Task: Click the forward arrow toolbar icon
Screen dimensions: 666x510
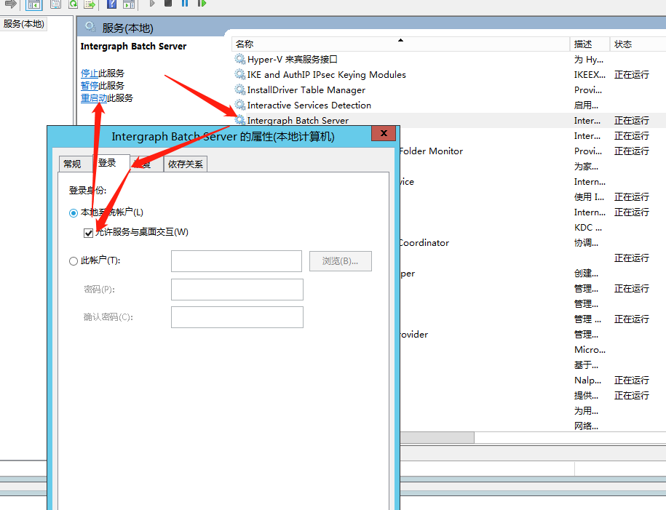Action: coord(10,4)
